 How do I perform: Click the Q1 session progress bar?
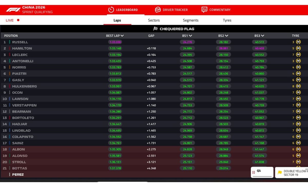[262, 176]
